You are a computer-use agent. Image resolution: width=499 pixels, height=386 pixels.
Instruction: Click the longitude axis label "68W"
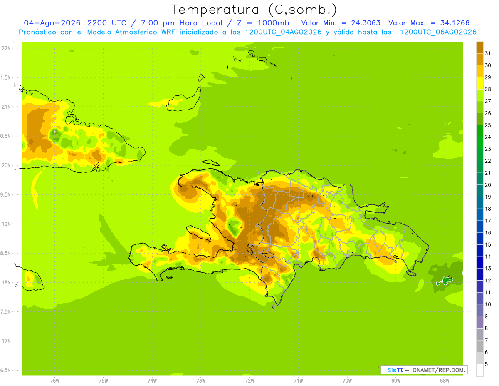tap(445, 381)
